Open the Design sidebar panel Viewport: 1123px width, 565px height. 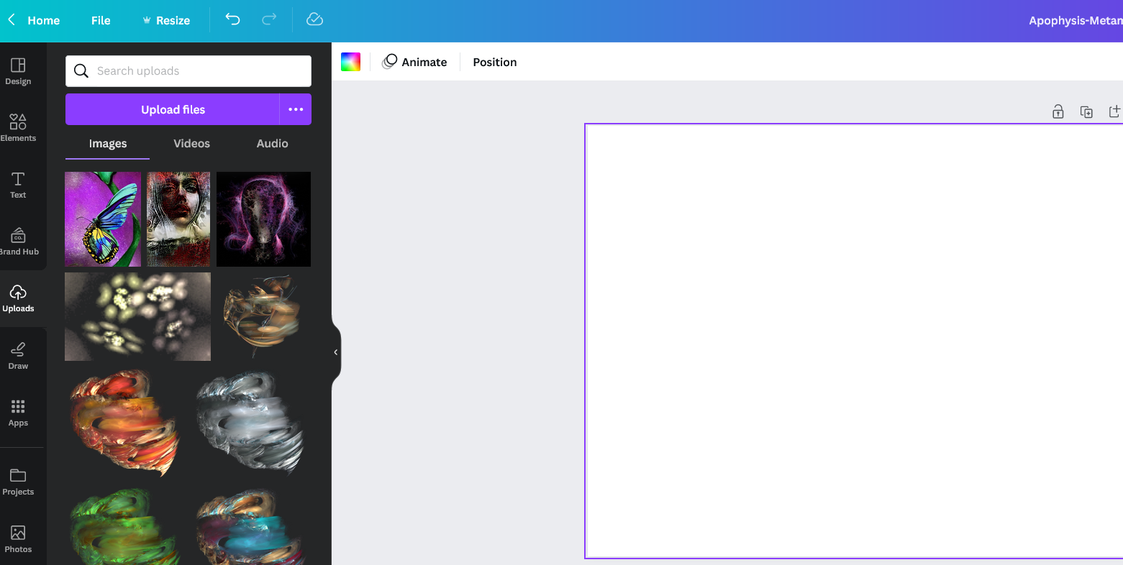18,71
